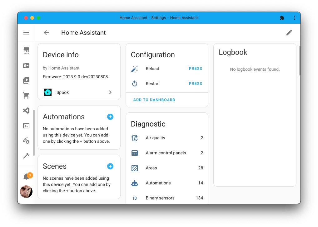Launch Visual Studio Code add-on icon
Image resolution: width=318 pixels, height=227 pixels.
(26, 110)
